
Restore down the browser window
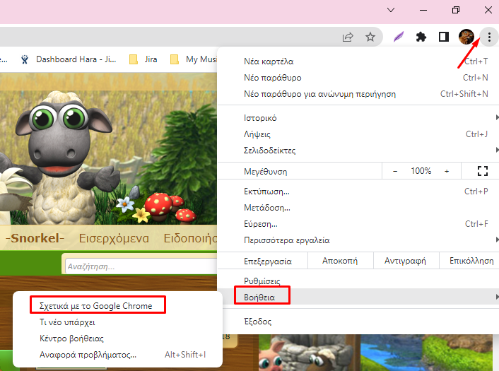click(x=456, y=10)
